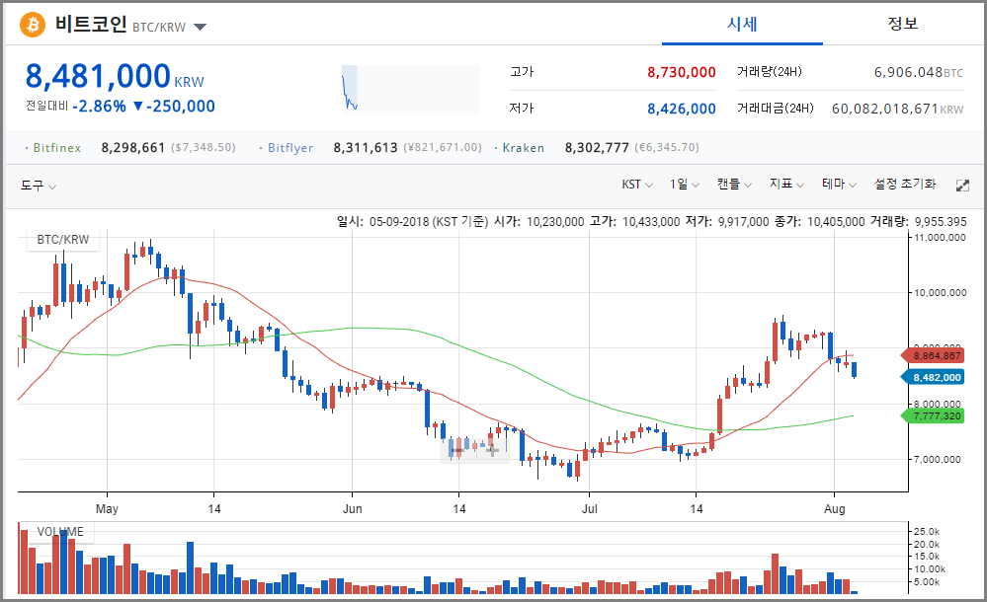Viewport: 987px width, 602px height.
Task: Open the 지표 indicators dropdown
Action: click(x=786, y=185)
